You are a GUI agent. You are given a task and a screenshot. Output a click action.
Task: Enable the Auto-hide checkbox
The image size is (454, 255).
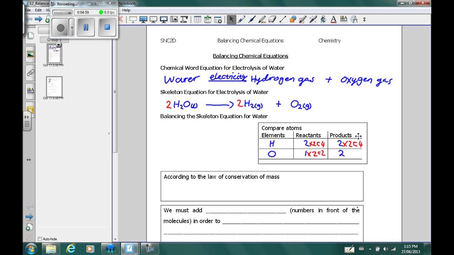pyautogui.click(x=40, y=239)
